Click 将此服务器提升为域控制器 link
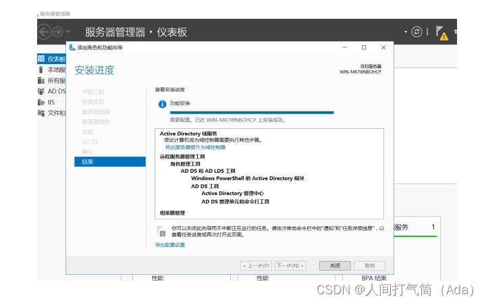 (x=195, y=147)
